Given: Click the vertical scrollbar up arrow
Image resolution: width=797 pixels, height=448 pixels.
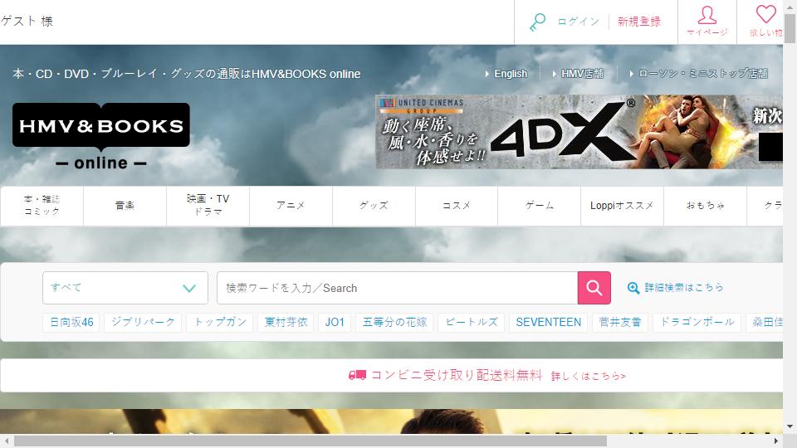Looking at the screenshot, I should (x=790, y=6).
